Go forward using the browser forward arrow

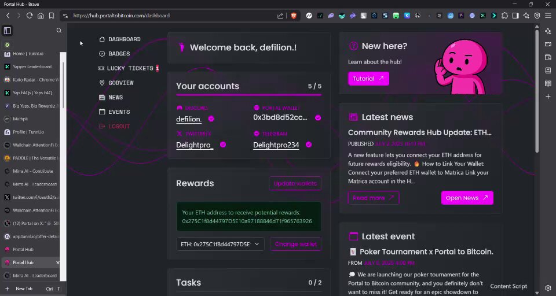(x=19, y=16)
